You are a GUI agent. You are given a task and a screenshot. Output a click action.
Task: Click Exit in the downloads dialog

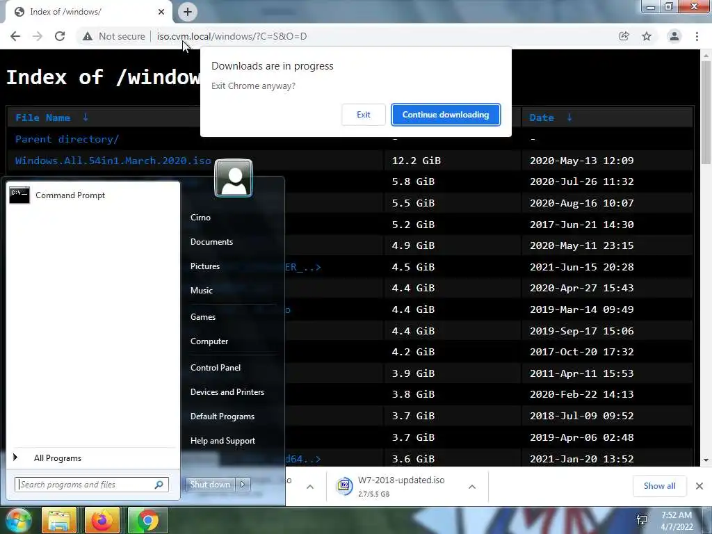click(363, 115)
